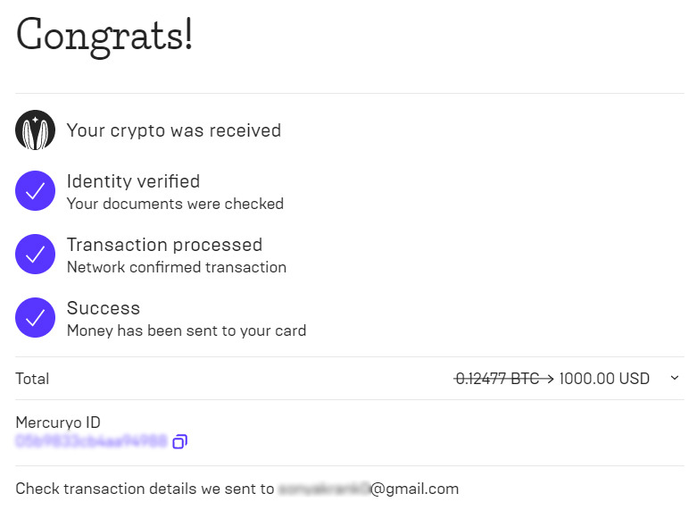Click the Mercuryo ID label
The image size is (697, 527).
(x=58, y=422)
